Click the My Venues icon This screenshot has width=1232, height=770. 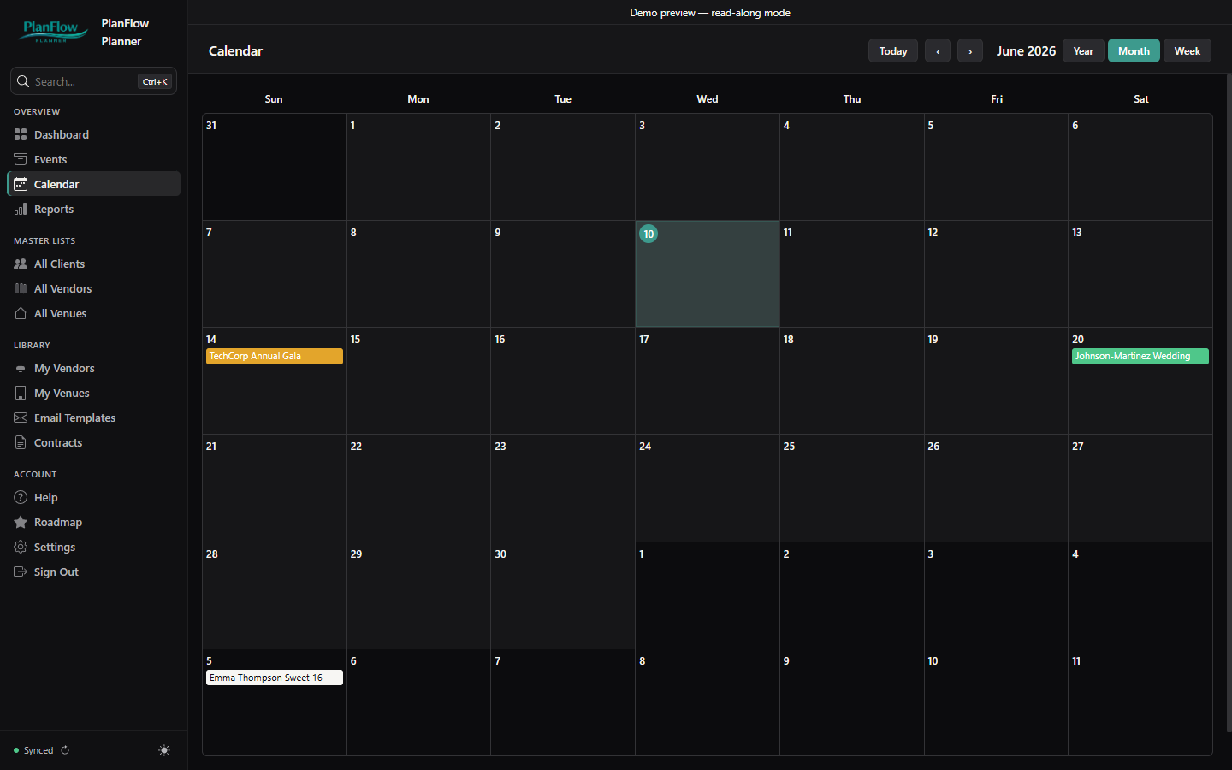coord(21,393)
